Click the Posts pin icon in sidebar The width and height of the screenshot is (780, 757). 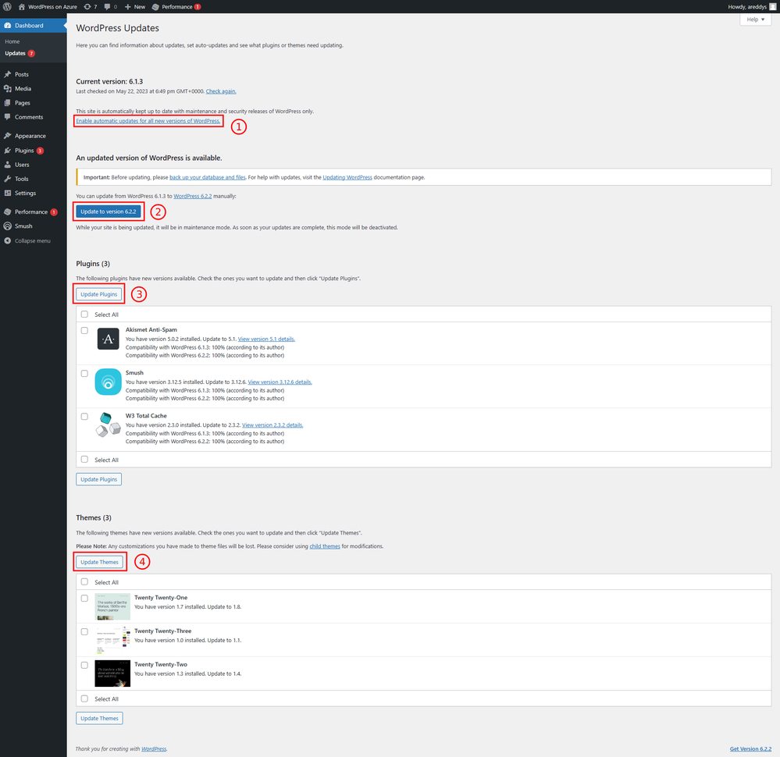(8, 74)
